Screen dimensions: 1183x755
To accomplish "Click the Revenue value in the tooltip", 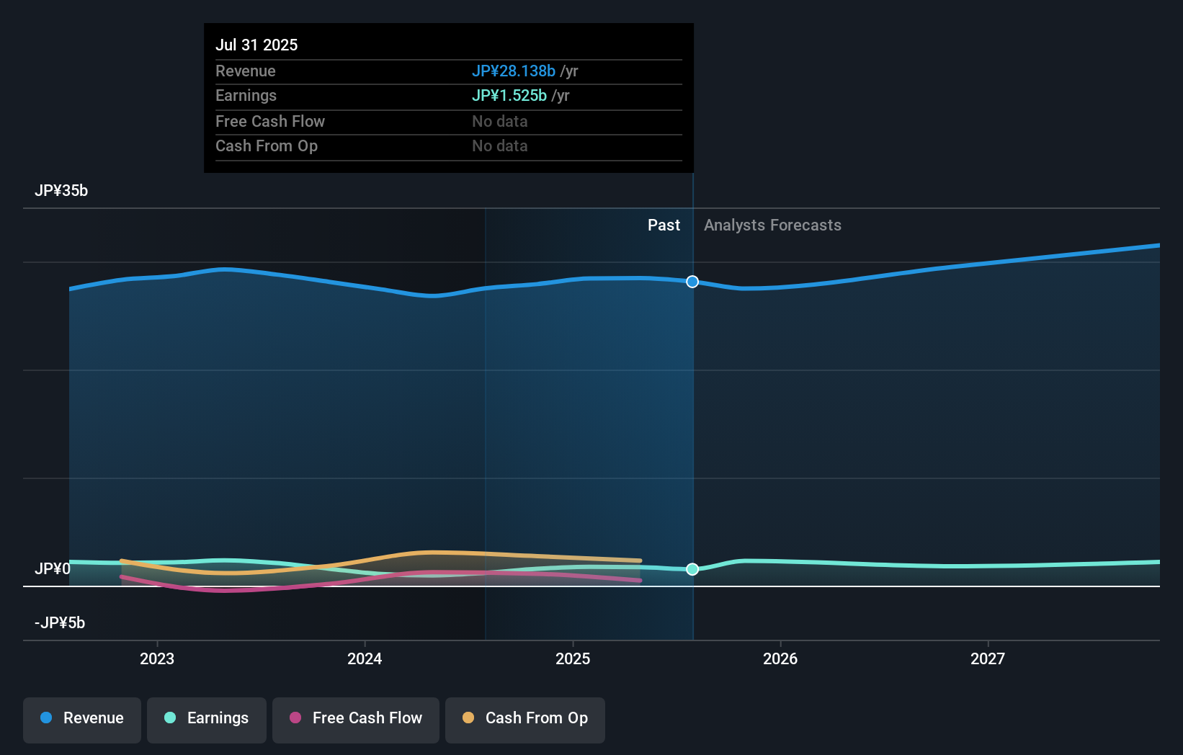I will pos(514,71).
